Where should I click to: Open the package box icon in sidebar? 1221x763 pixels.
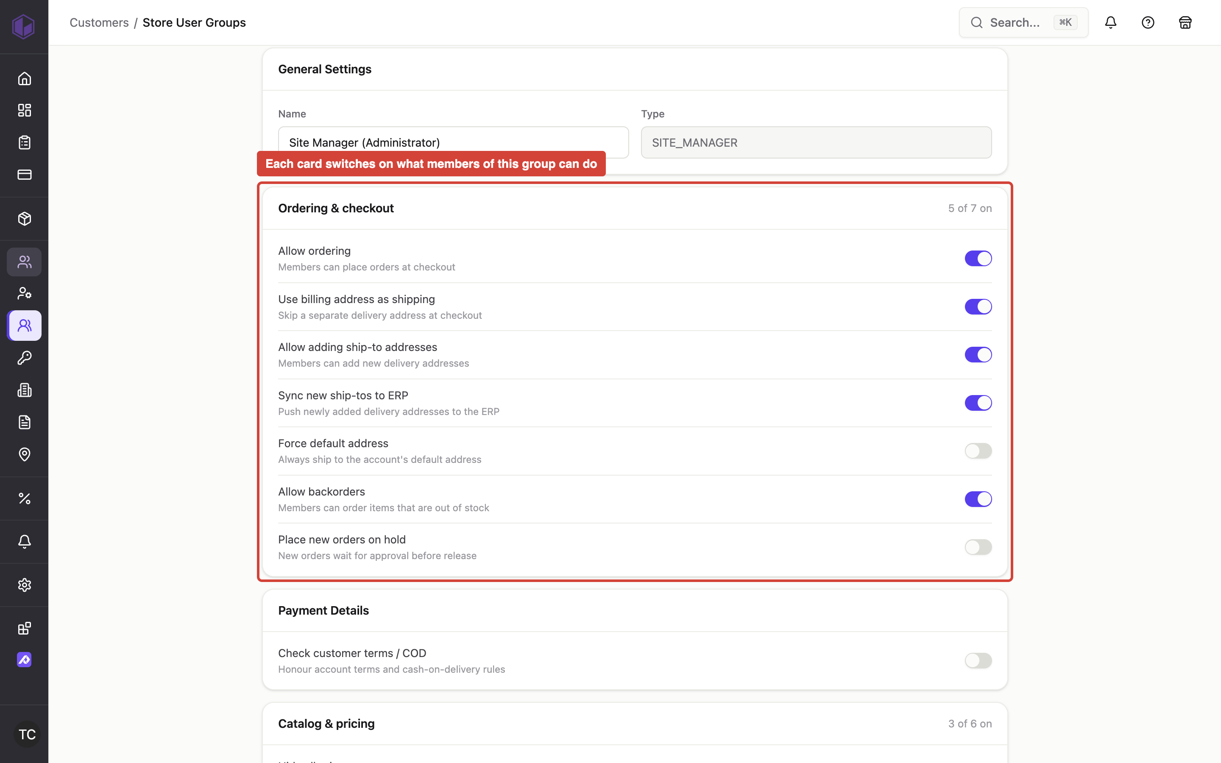click(24, 218)
